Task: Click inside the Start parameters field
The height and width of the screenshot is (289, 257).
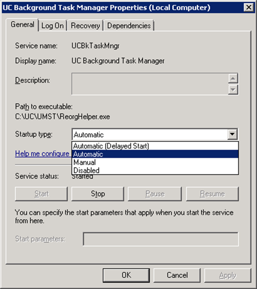Action: click(161, 239)
